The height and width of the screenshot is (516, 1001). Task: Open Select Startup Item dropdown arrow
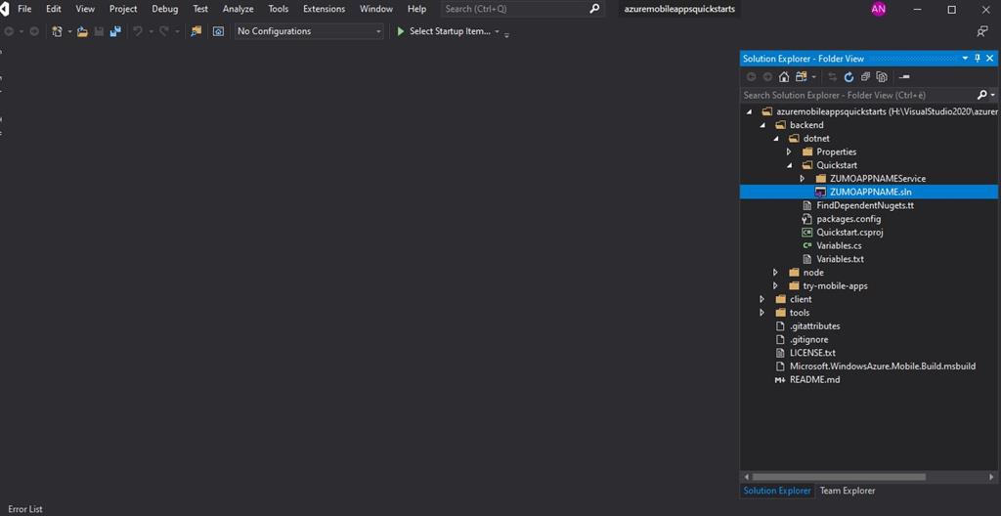coord(498,31)
